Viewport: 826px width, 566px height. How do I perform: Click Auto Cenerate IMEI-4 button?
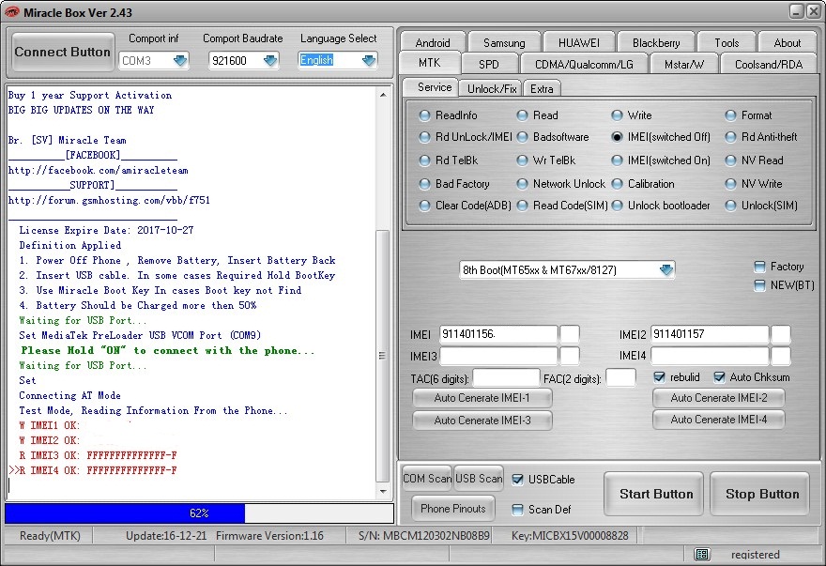[719, 420]
